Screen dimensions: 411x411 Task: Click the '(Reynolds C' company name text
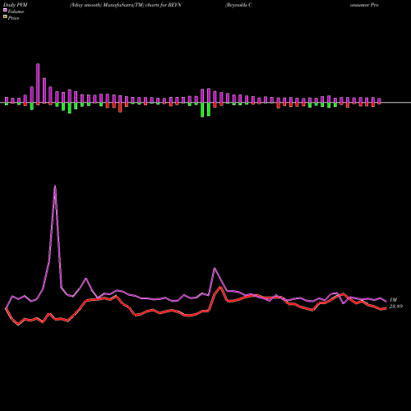238,5
